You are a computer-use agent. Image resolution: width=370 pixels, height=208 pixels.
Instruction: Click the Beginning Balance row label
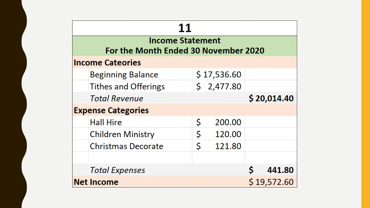124,75
